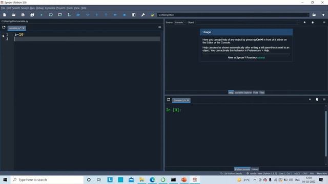Open the IPython console options menu
This screenshot has height=184, width=328.
[x=324, y=100]
